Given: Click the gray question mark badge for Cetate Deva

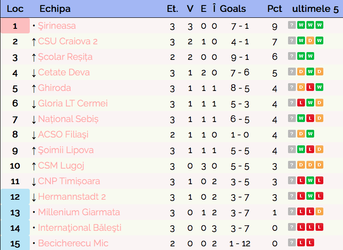Looking at the screenshot, I should point(292,72).
